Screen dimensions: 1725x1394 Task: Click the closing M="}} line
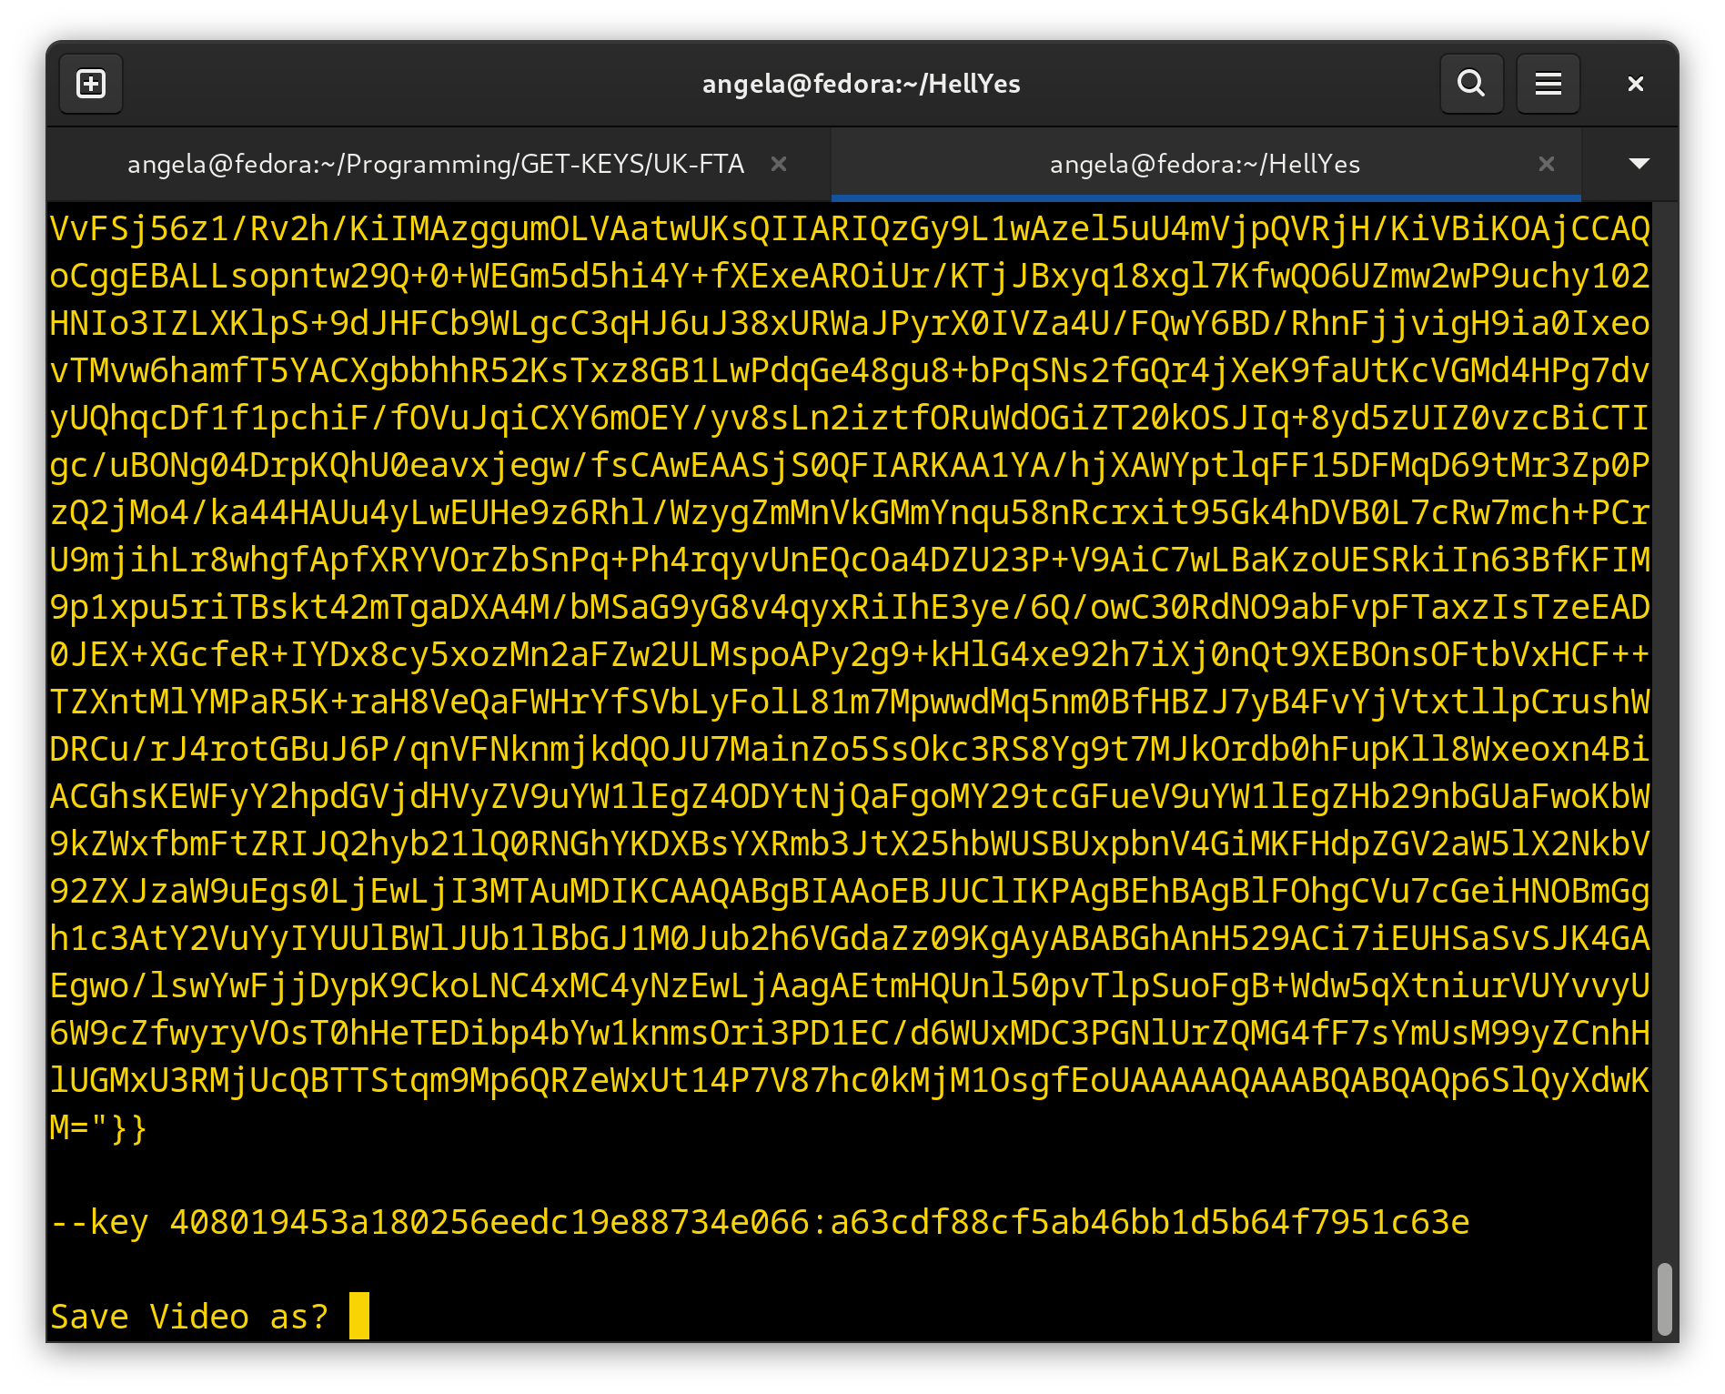pyautogui.click(x=98, y=1127)
